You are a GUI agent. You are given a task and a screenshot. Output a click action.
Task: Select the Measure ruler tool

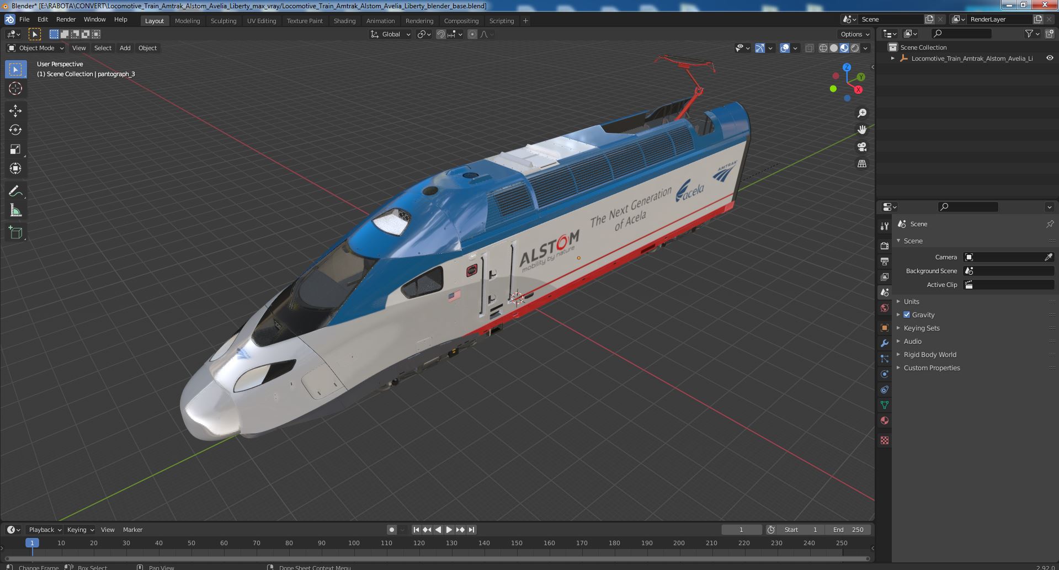15,210
